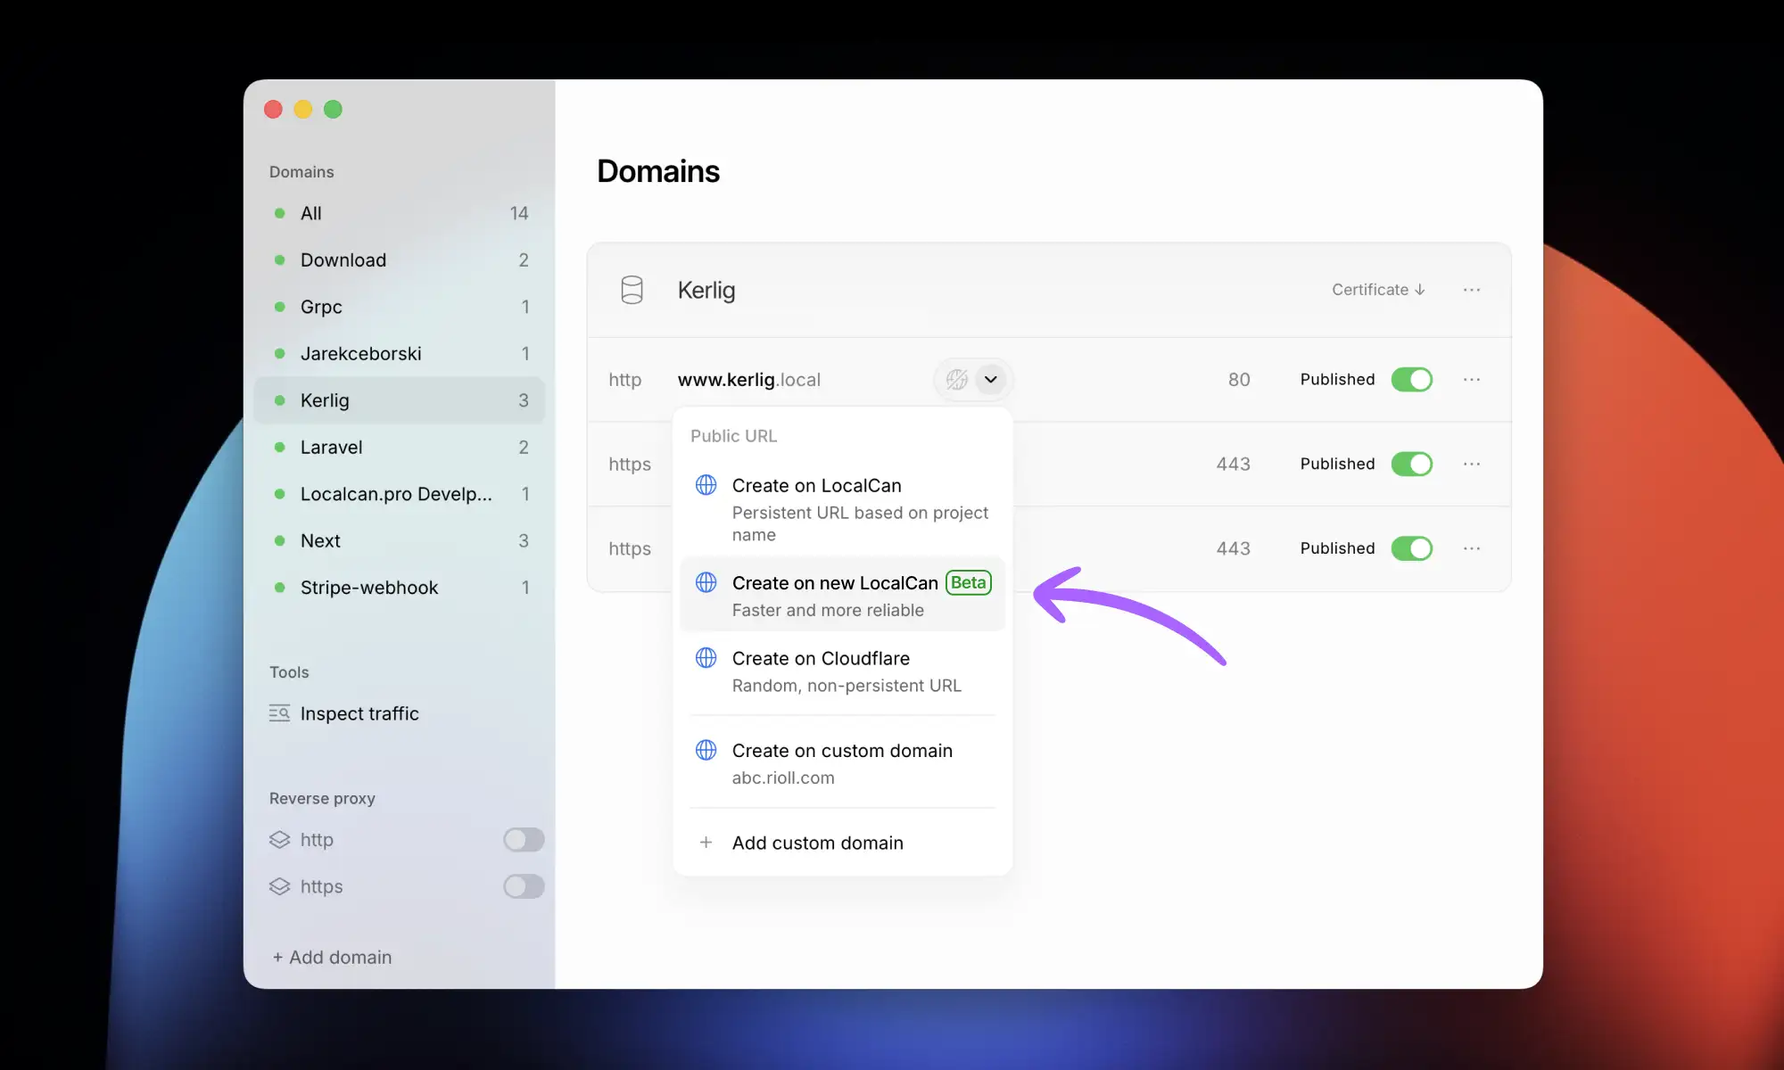Image resolution: width=1784 pixels, height=1070 pixels.
Task: Choose Create on custom domain abc.rioll.com
Action: 842,763
